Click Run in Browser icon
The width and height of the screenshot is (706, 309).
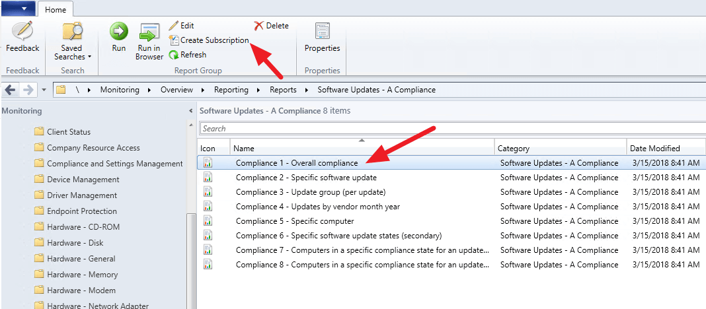click(149, 33)
